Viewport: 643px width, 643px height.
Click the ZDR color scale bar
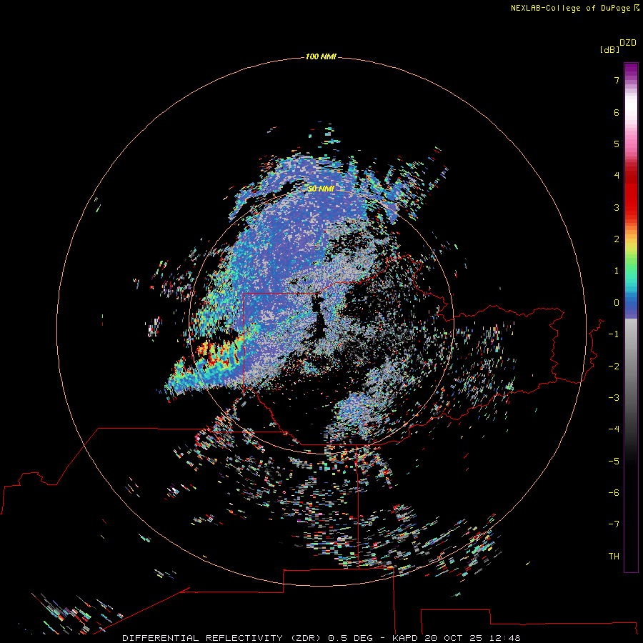(631, 317)
